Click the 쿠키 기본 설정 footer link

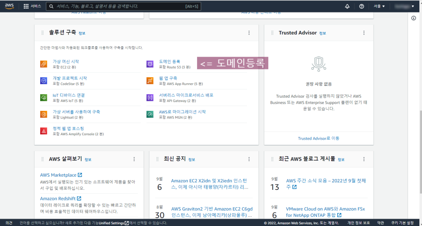(402, 223)
